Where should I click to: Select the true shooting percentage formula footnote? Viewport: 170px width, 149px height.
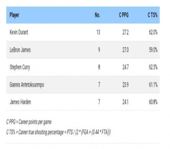click(58, 132)
